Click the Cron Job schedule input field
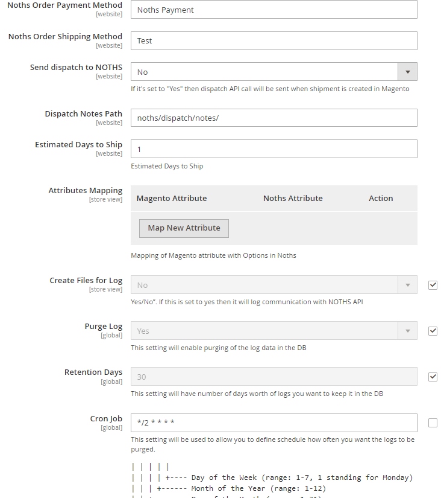 tap(274, 423)
